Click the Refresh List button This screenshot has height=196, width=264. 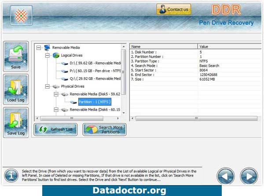click(x=55, y=129)
